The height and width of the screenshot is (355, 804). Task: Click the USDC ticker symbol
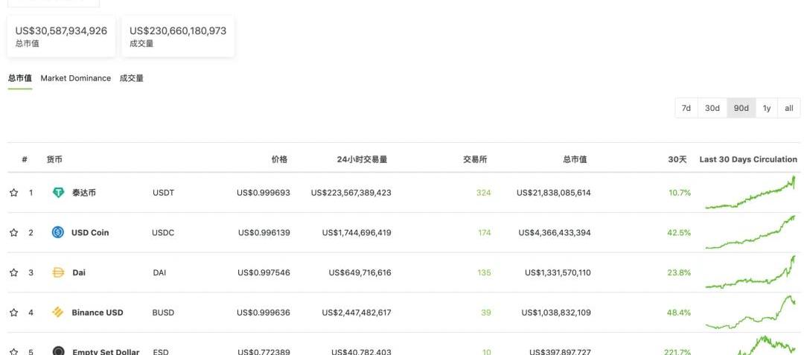tap(163, 232)
